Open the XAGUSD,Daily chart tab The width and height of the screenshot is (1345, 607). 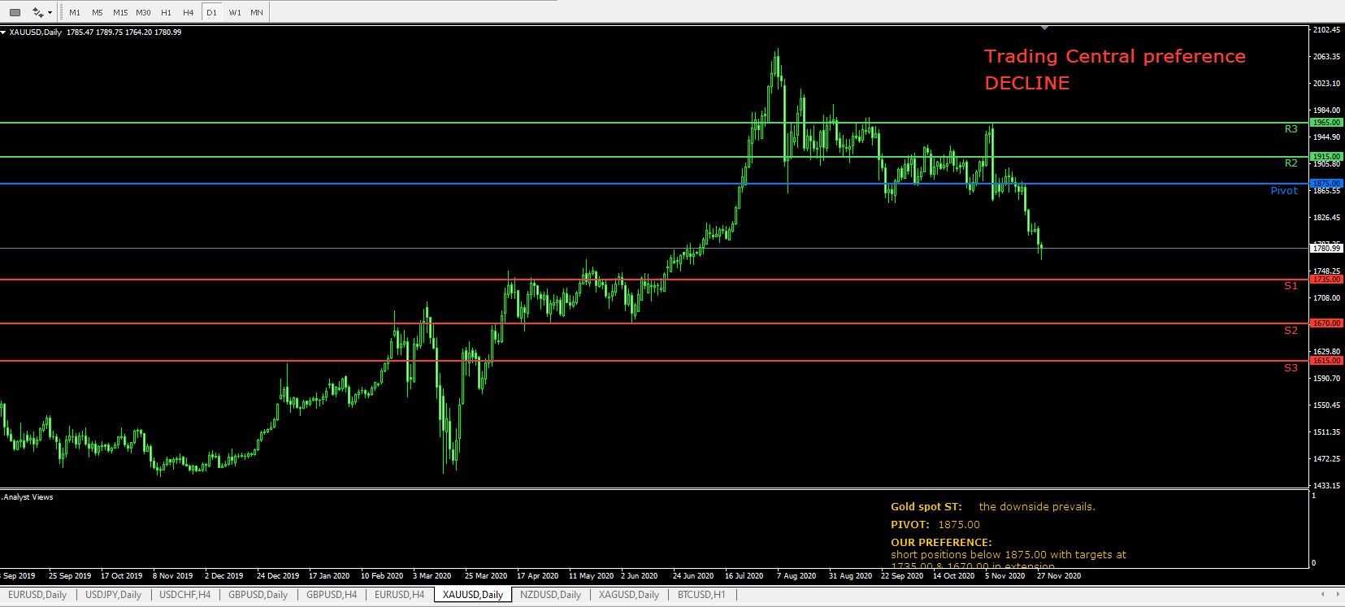[629, 595]
